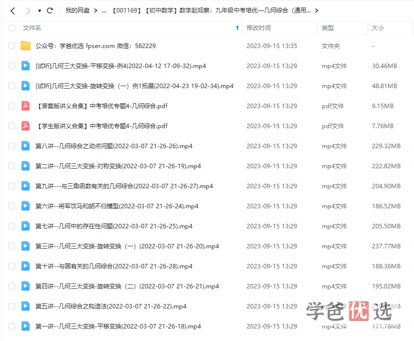414x341 pixels.
Task: Click the PDF icon of 学生版讲义合集
Action: click(26, 126)
